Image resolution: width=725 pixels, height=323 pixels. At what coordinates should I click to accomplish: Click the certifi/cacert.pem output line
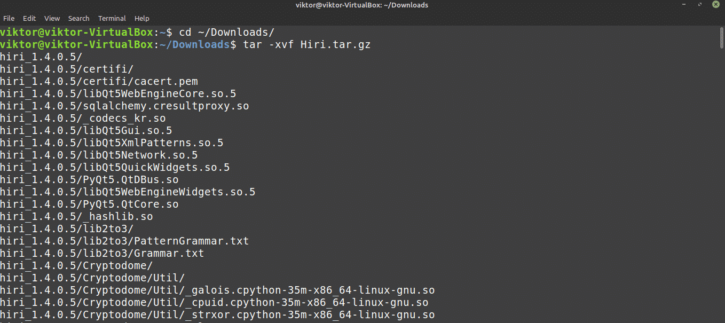(99, 82)
